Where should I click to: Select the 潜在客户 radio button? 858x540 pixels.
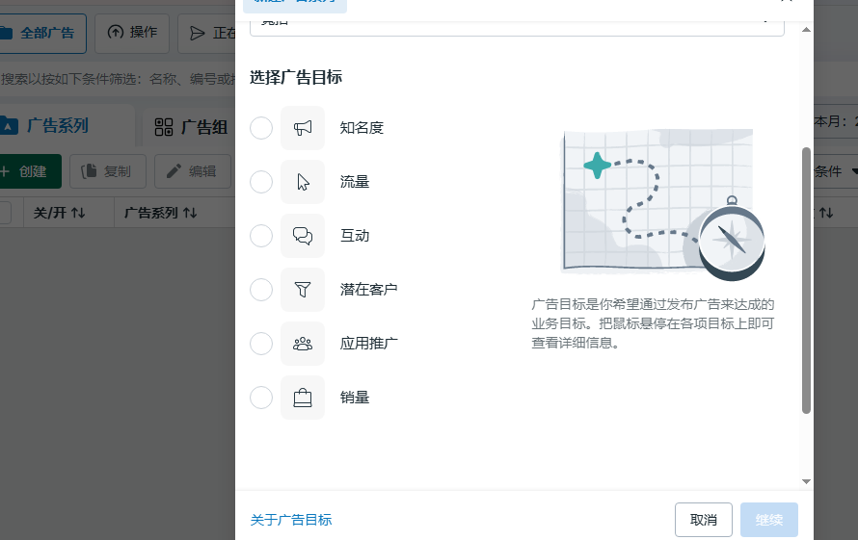(261, 290)
